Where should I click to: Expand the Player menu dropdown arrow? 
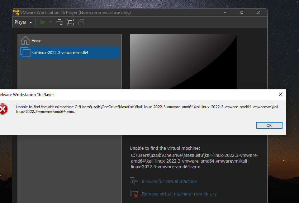point(30,23)
